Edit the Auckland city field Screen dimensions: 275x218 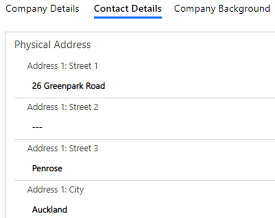click(50, 210)
